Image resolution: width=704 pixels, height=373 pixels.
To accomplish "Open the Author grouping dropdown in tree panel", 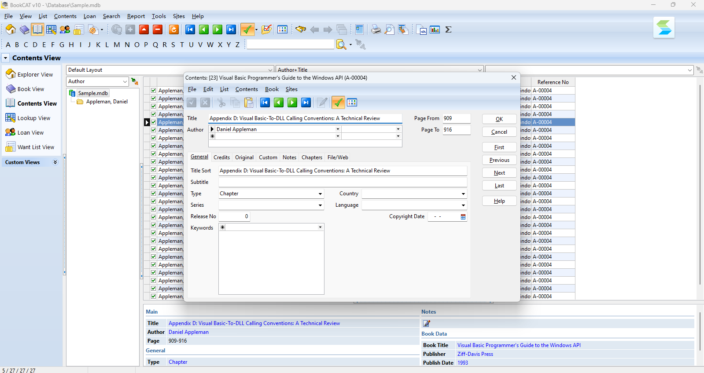I will 125,81.
